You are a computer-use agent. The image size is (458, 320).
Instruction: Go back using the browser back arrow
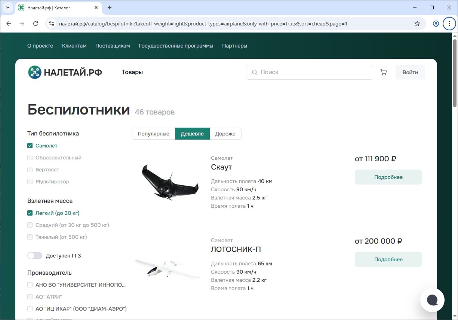tap(9, 24)
